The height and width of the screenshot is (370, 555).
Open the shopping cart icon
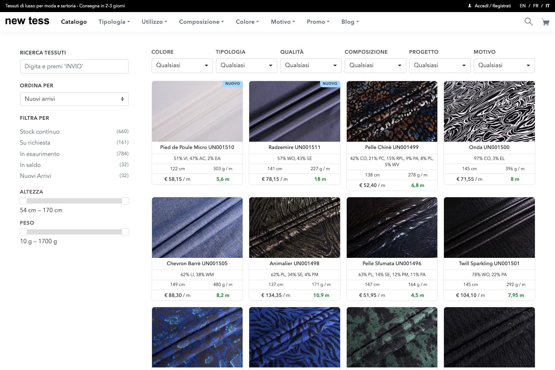(x=546, y=22)
